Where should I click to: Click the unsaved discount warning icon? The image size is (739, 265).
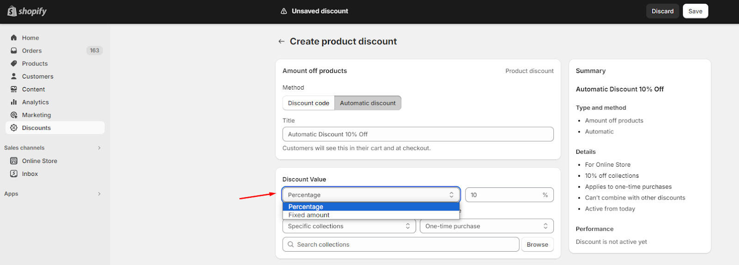click(284, 11)
